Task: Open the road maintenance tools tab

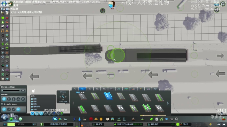Action: 155,89
